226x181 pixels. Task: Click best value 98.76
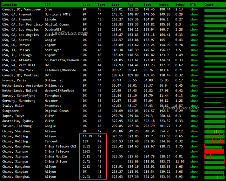148,70
